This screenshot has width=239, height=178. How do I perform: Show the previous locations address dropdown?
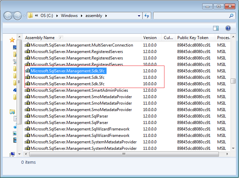click(x=139, y=16)
